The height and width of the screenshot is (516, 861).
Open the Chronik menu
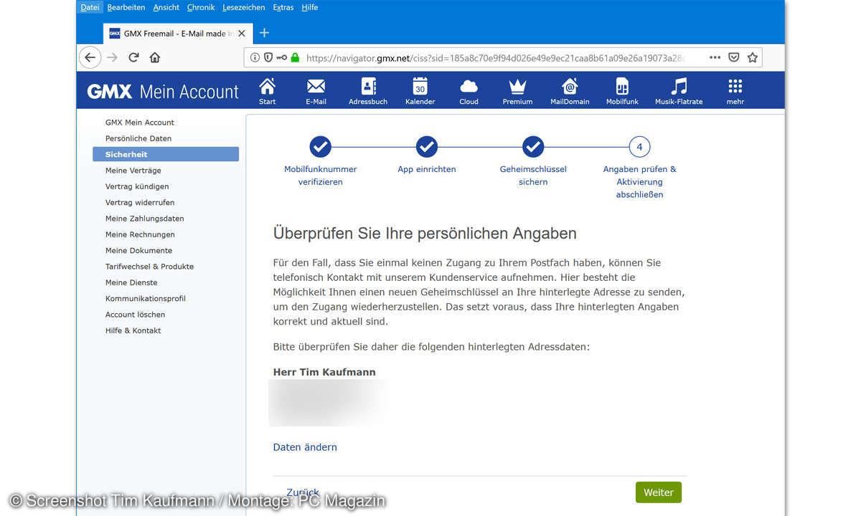201,7
